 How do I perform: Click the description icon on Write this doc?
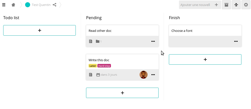click(x=91, y=75)
